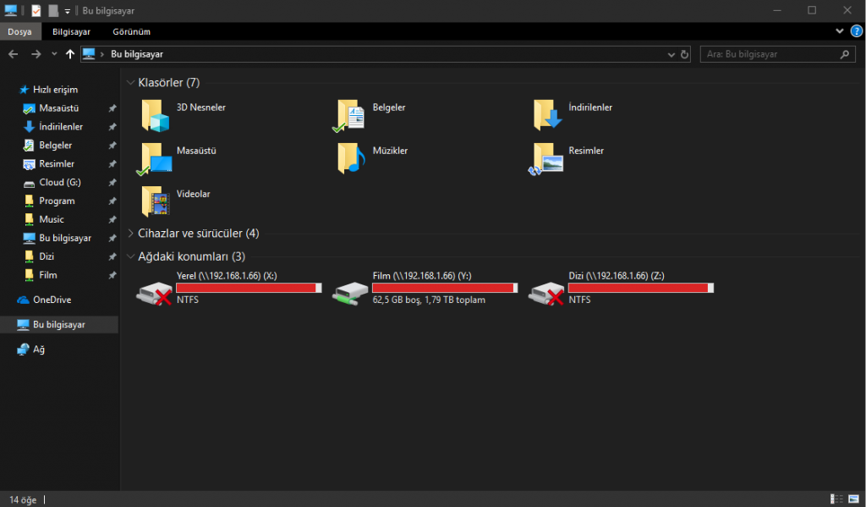Collapse the Klasörler group
Viewport: 866px width, 507px height.
(x=130, y=83)
